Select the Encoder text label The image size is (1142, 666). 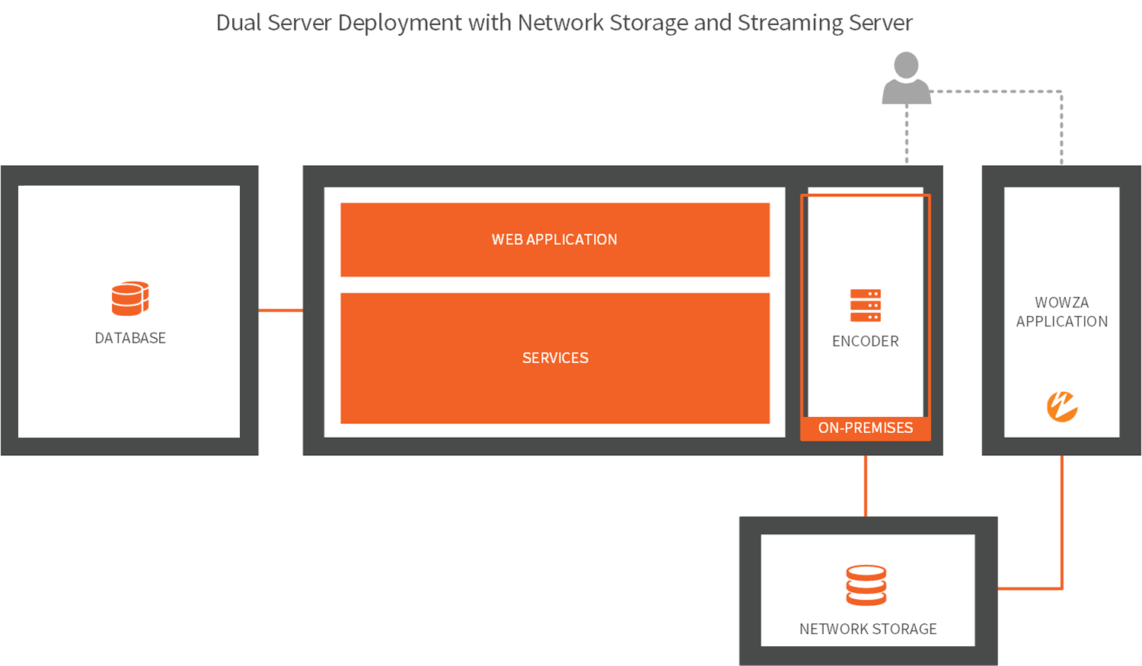tap(866, 342)
